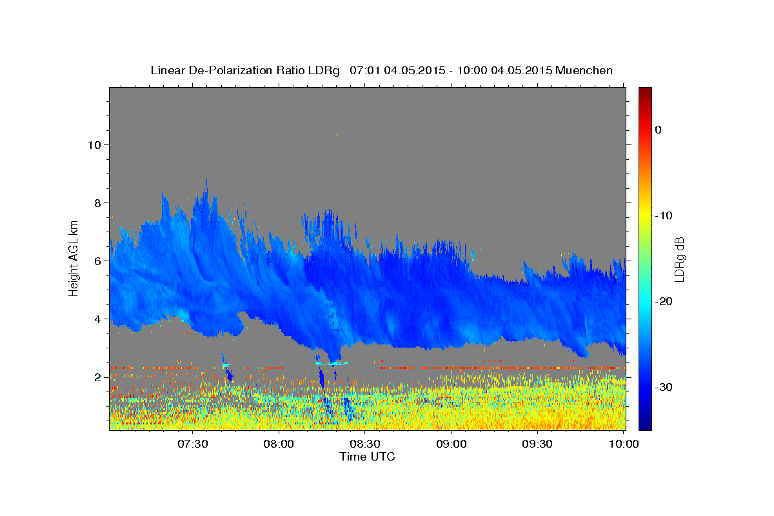Click the height tick label 4
Screen dimensions: 774x516
[98, 319]
